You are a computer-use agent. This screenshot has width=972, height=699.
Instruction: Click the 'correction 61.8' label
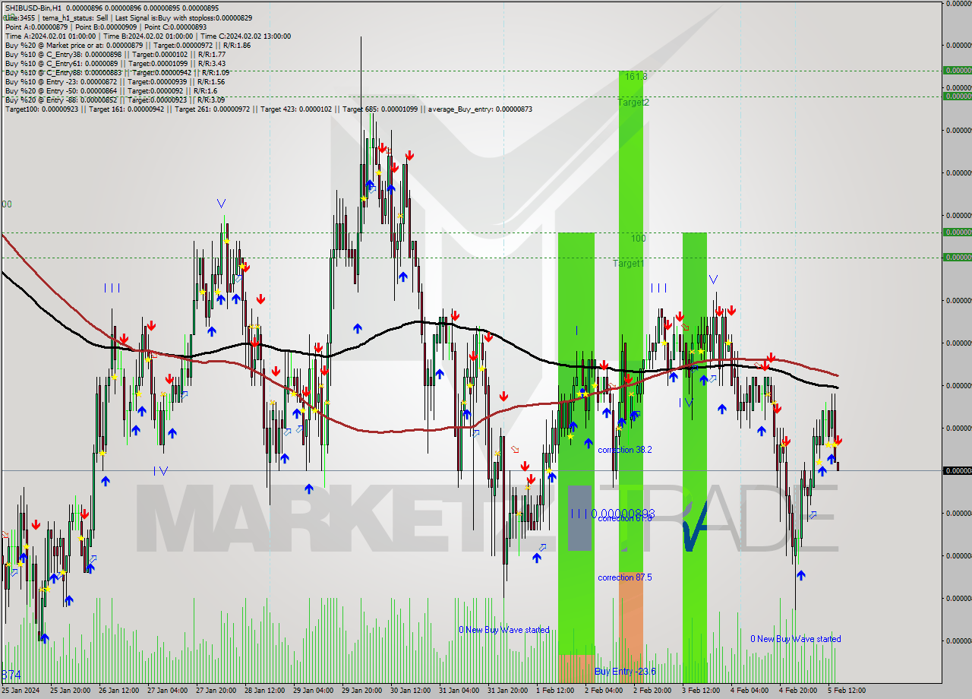(x=625, y=518)
